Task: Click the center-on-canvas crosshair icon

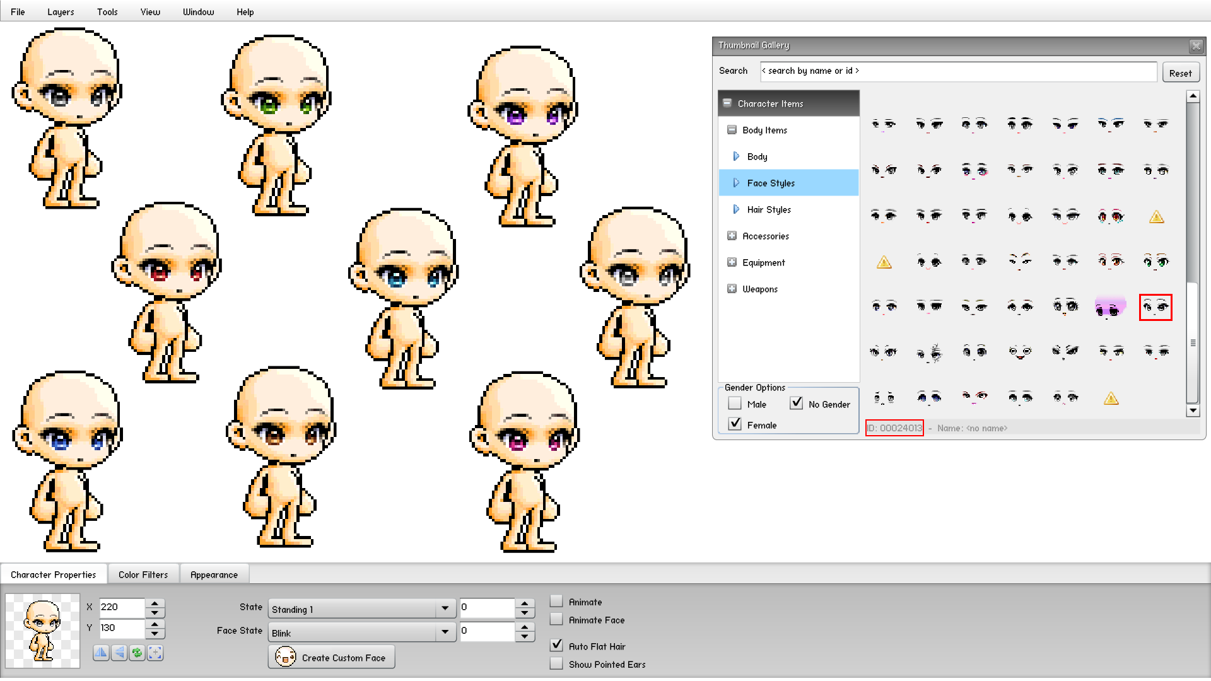Action: 155,653
